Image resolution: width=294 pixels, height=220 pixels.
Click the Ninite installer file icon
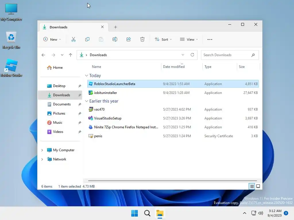click(x=91, y=127)
